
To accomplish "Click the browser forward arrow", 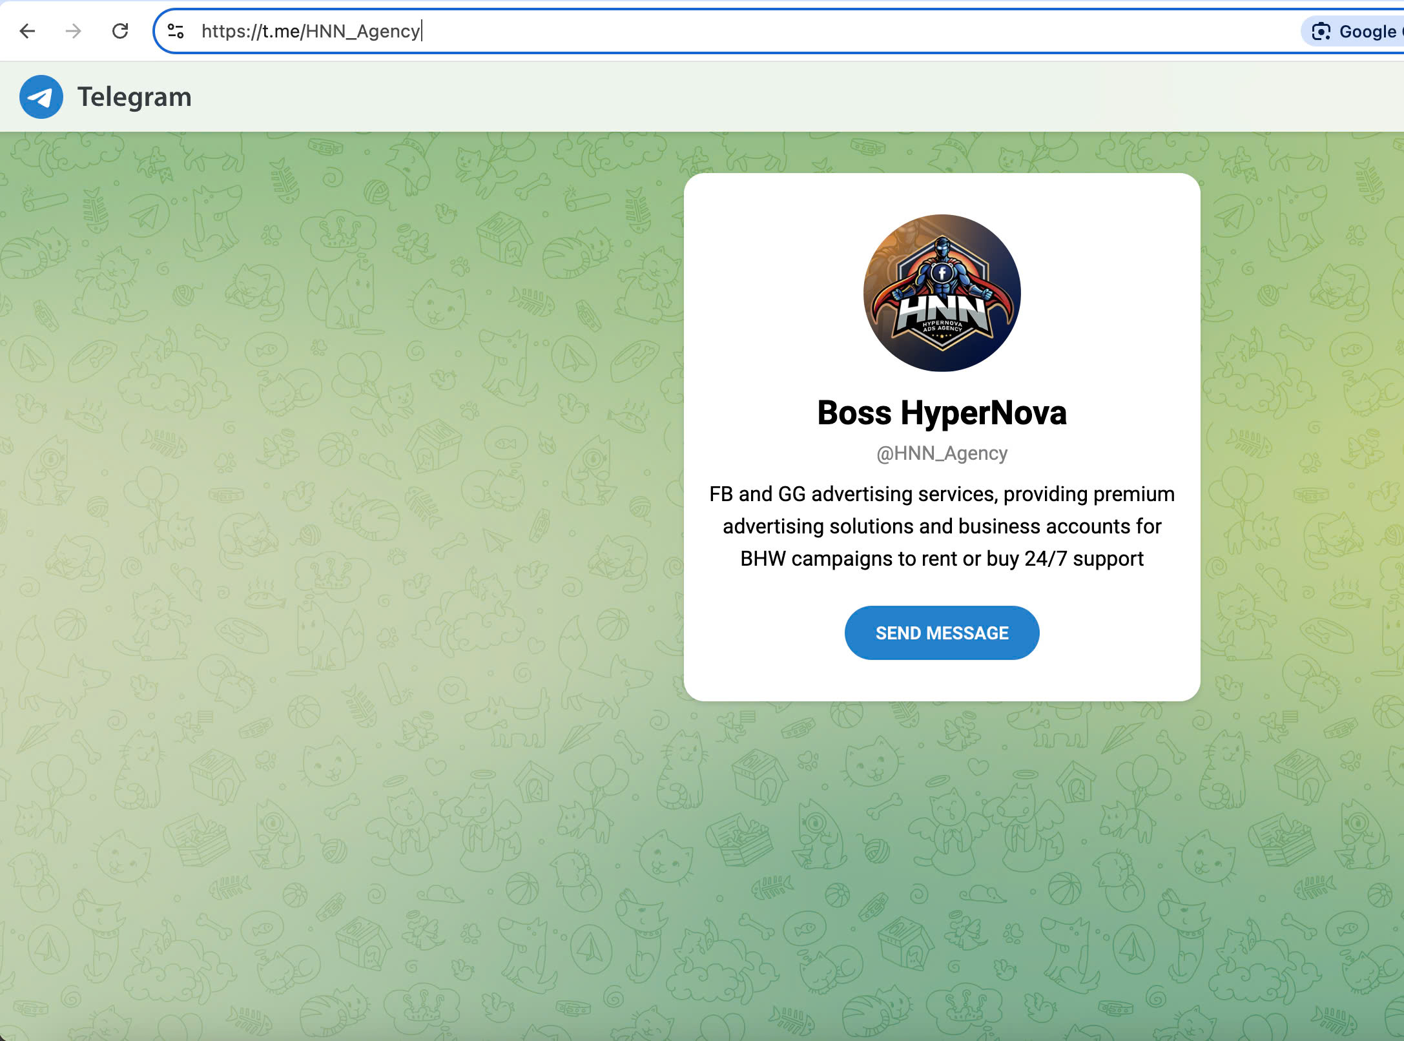I will [74, 31].
